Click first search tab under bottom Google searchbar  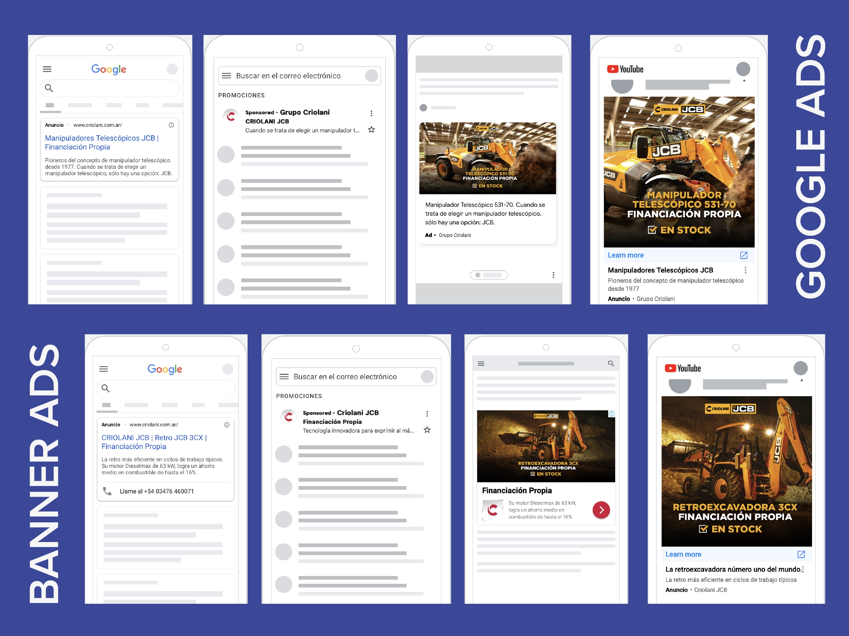(x=106, y=405)
